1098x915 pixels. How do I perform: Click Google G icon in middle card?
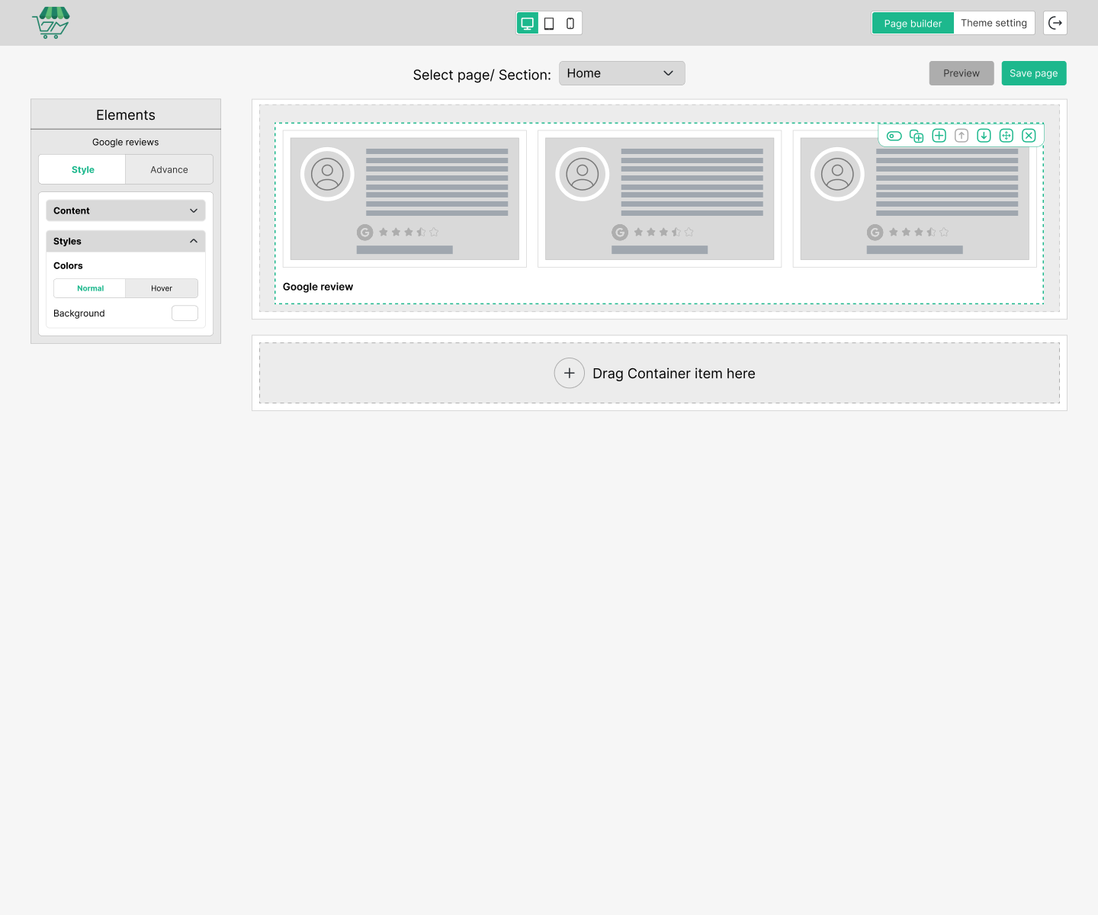point(620,233)
